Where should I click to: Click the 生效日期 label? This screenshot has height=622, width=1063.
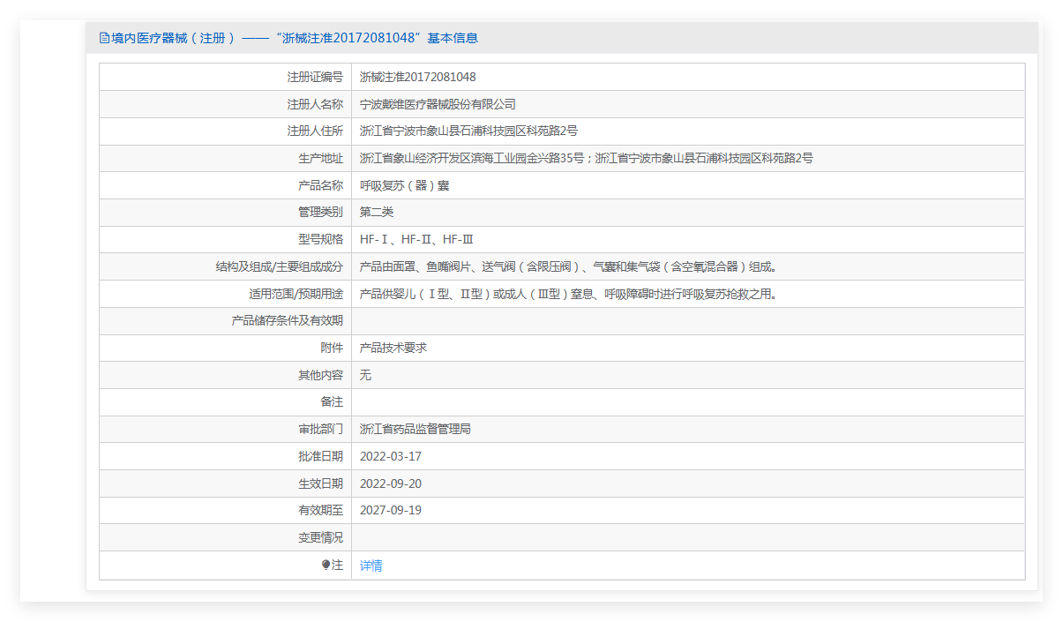pos(321,483)
